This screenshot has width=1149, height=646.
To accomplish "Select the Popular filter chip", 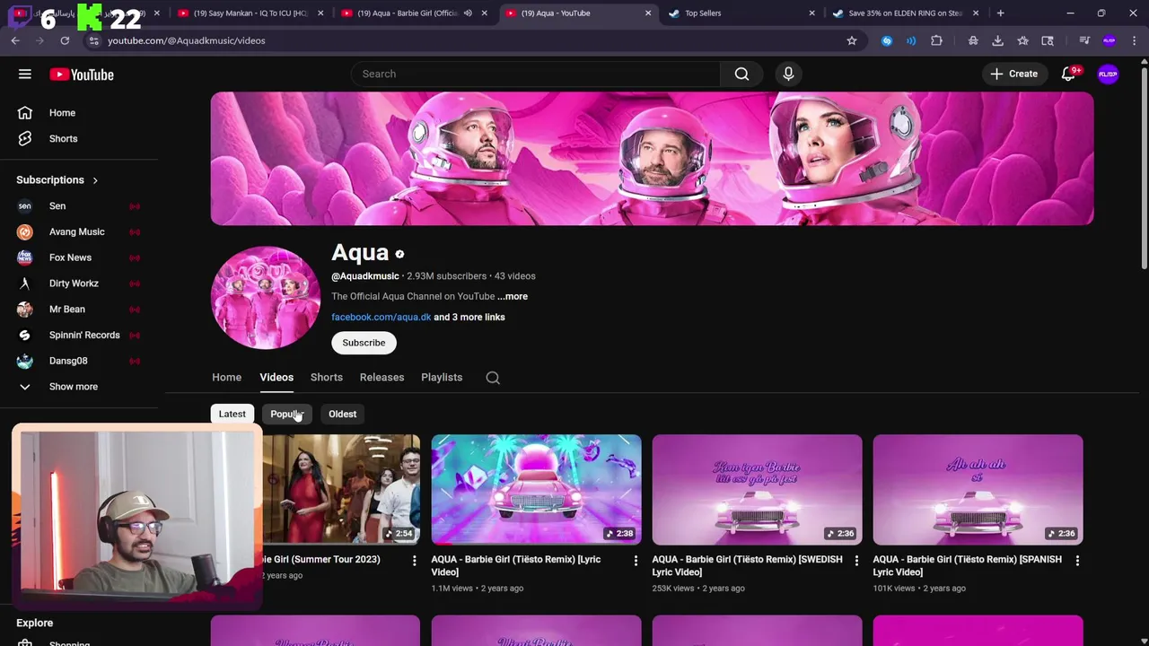I will coord(286,414).
